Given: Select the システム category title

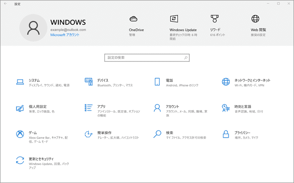Looking at the screenshot, I should pyautogui.click(x=34, y=81).
